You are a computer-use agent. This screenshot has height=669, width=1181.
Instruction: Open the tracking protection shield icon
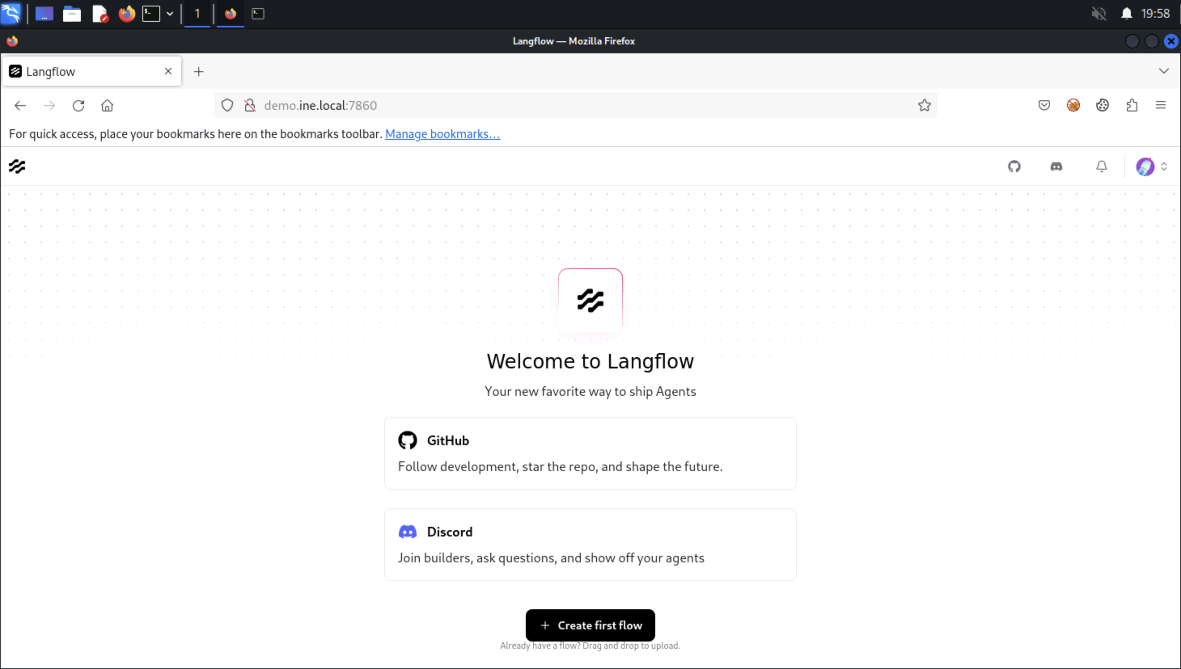[227, 105]
